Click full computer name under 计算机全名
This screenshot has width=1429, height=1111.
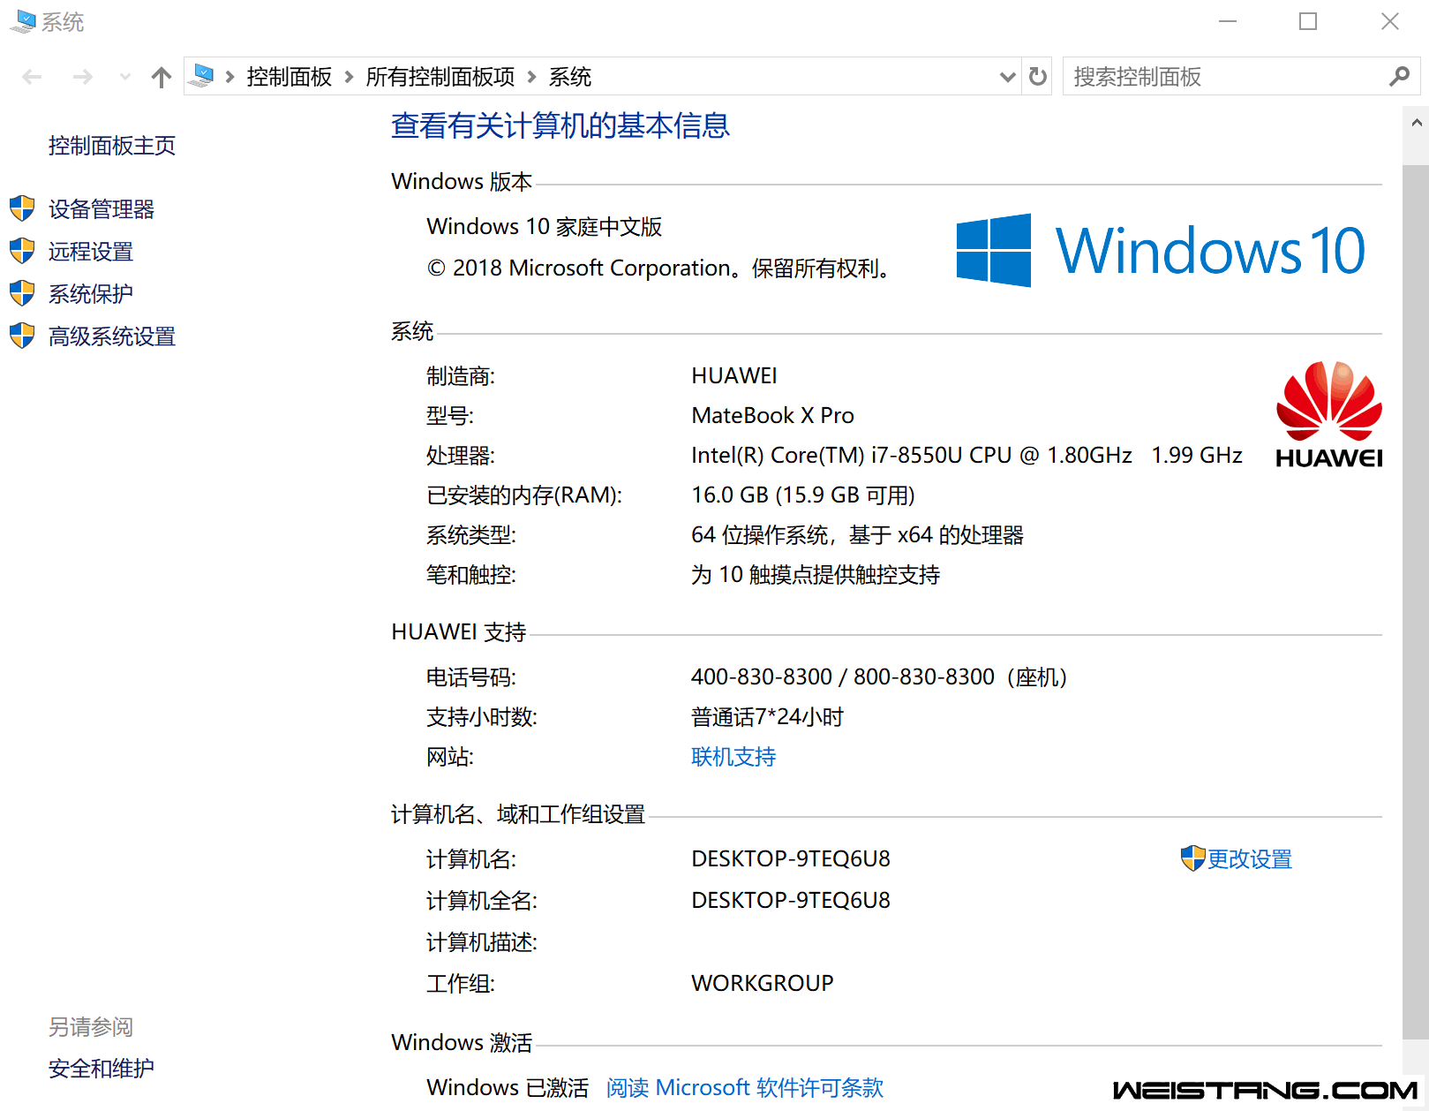[791, 900]
